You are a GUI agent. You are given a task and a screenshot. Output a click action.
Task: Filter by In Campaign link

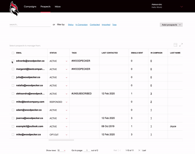81,25
